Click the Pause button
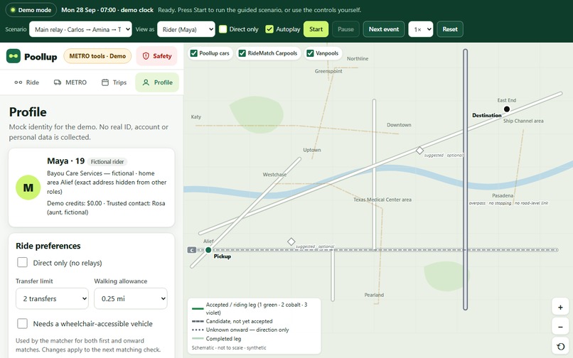The image size is (573, 358). point(346,29)
